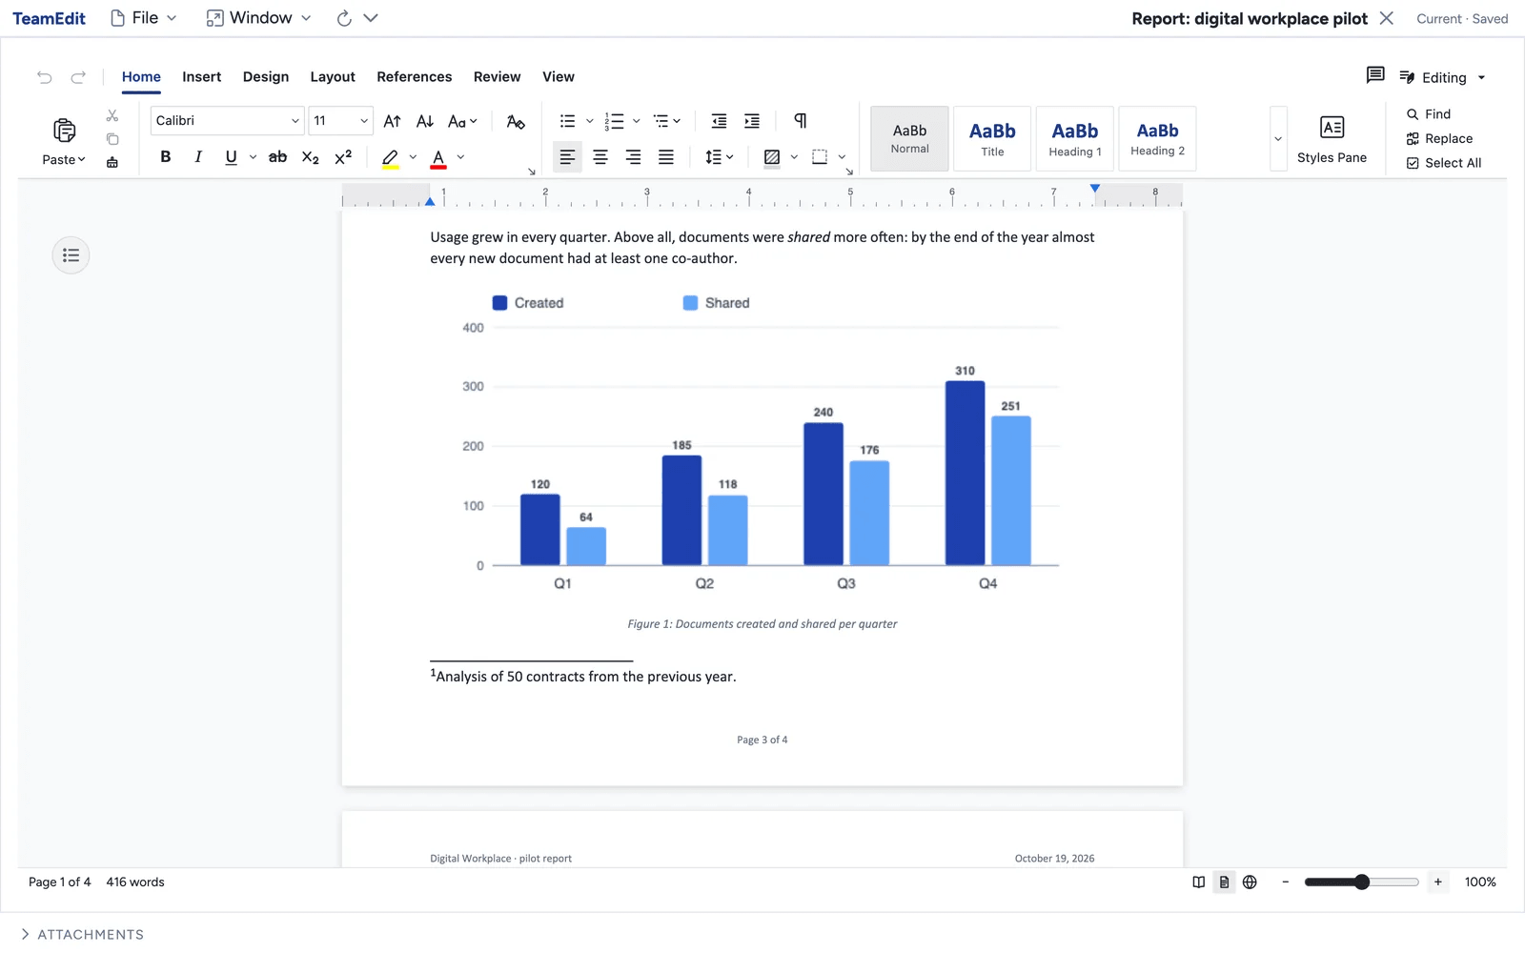Open the Line Spacing dropdown
Image resolution: width=1525 pixels, height=953 pixels.
coord(720,157)
